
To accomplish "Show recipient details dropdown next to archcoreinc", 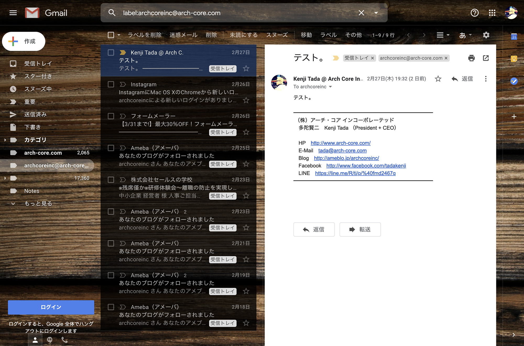I will coord(330,87).
